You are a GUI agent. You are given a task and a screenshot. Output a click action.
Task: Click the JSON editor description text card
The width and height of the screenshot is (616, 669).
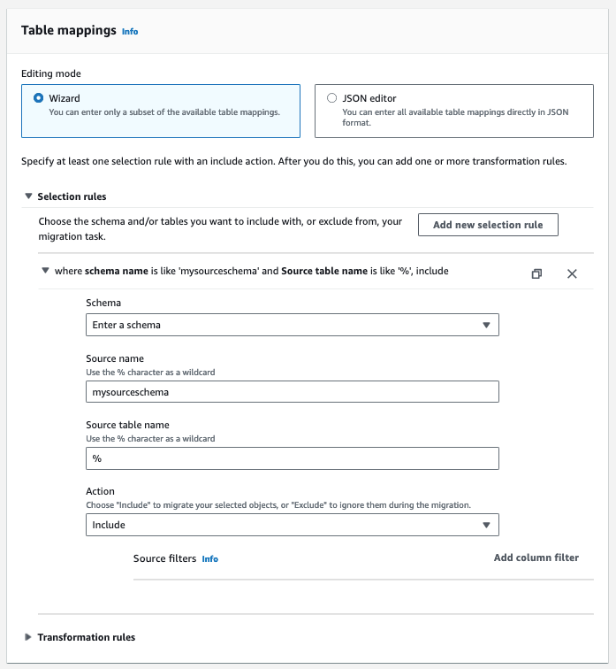452,117
